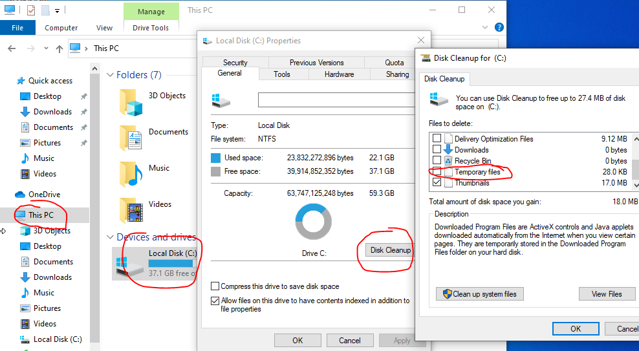Check the Delivery Optimization Files checkbox
Image resolution: width=639 pixels, height=351 pixels.
(x=437, y=138)
